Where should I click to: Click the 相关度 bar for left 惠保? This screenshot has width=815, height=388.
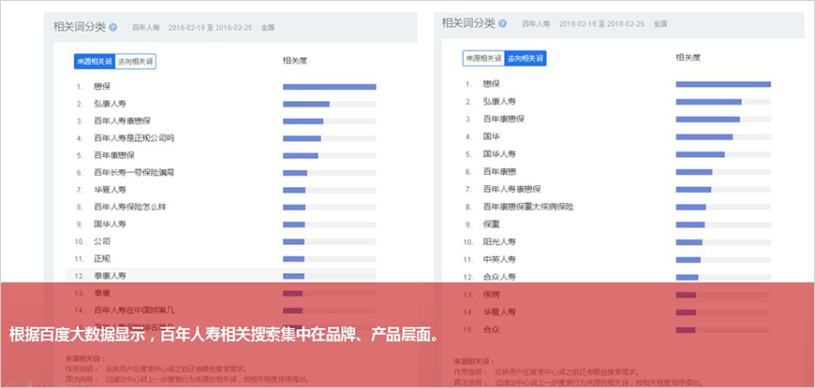tap(329, 87)
